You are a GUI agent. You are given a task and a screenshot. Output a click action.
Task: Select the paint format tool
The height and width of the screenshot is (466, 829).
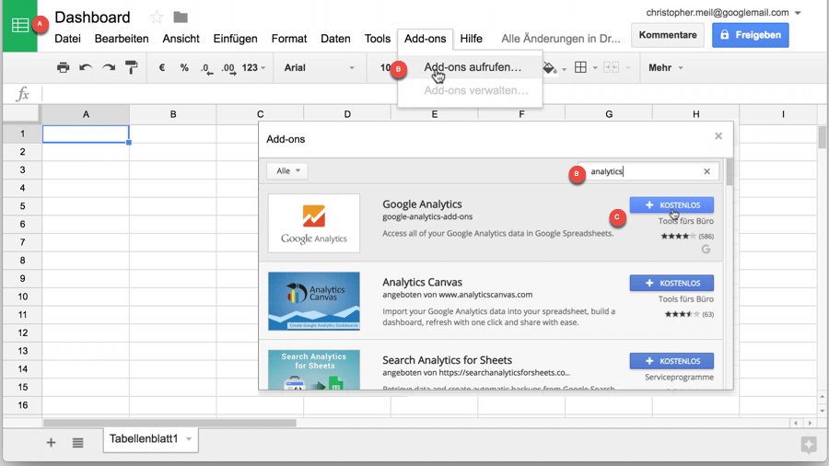131,67
